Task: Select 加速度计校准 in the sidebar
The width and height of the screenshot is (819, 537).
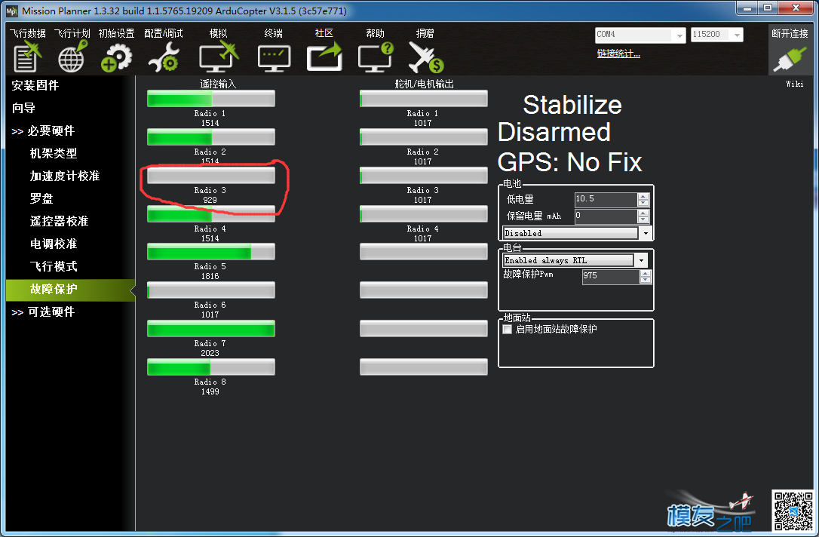Action: (x=64, y=176)
